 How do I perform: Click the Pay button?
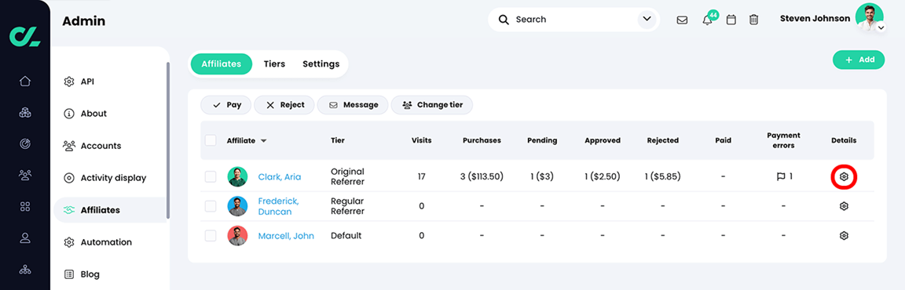click(x=225, y=105)
